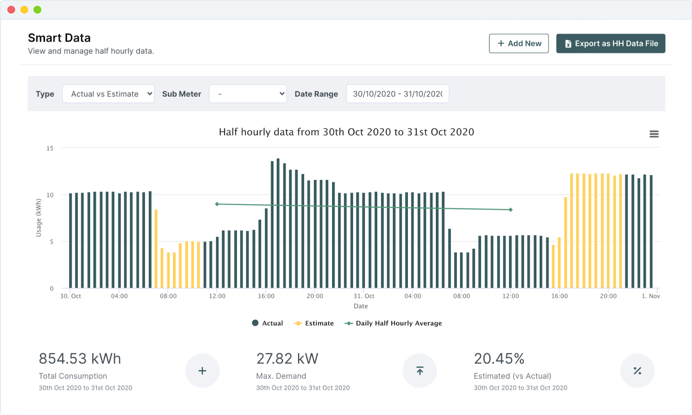Open the chart hamburger context menu

coord(654,134)
